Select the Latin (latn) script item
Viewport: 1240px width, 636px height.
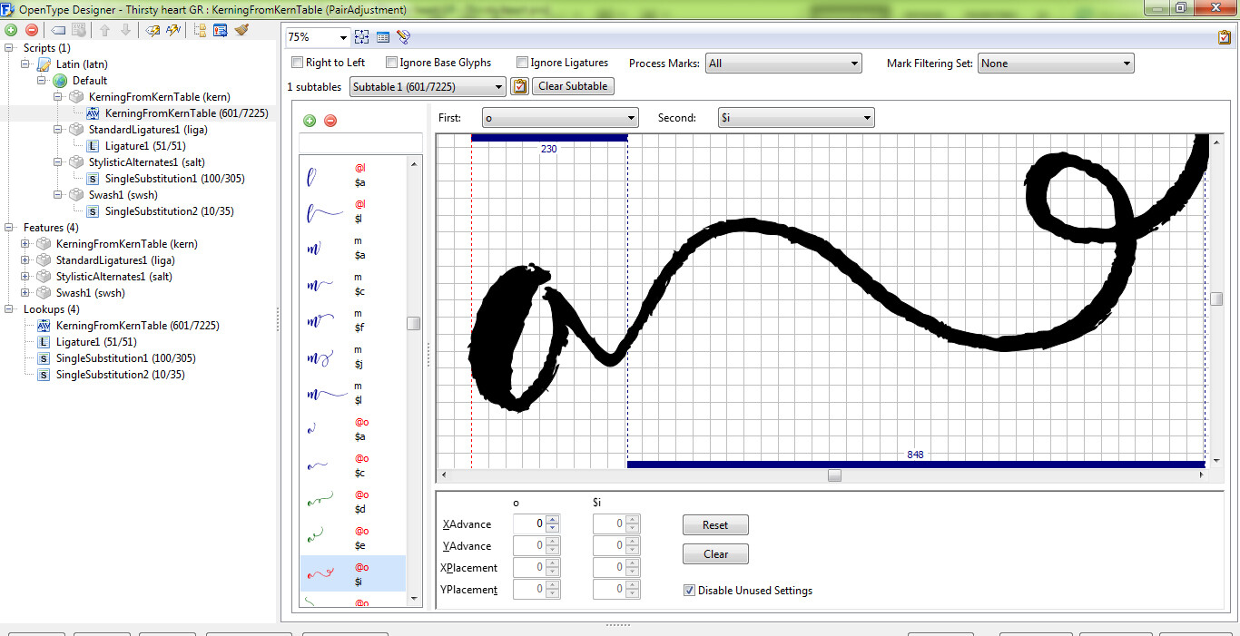point(82,64)
